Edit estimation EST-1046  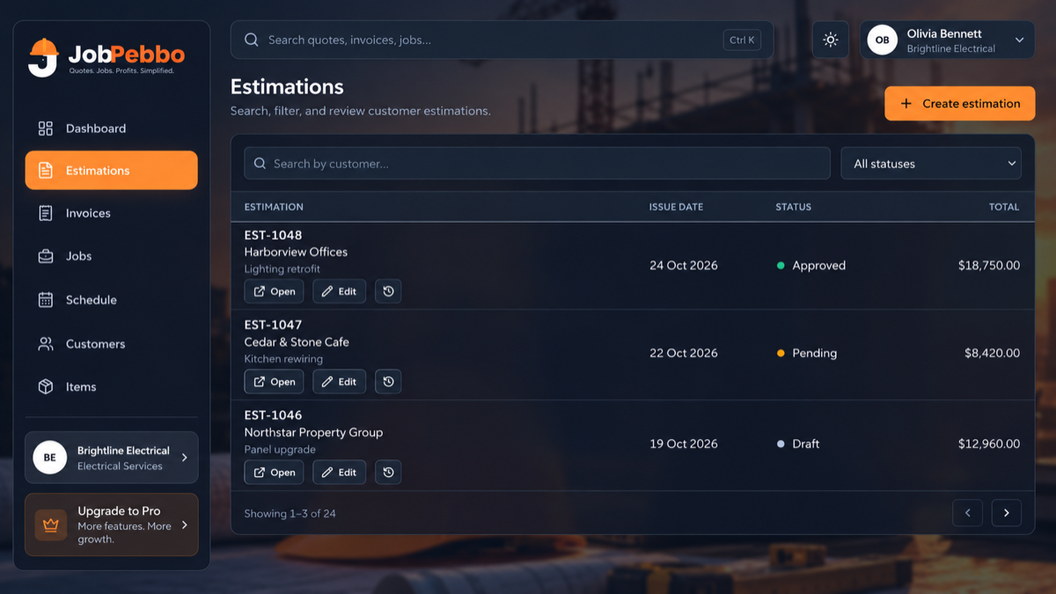(x=339, y=473)
